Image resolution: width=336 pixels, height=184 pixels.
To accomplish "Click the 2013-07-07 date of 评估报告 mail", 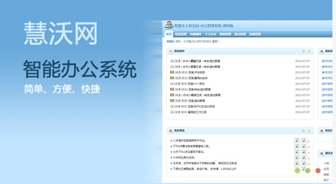I will click(302, 72).
